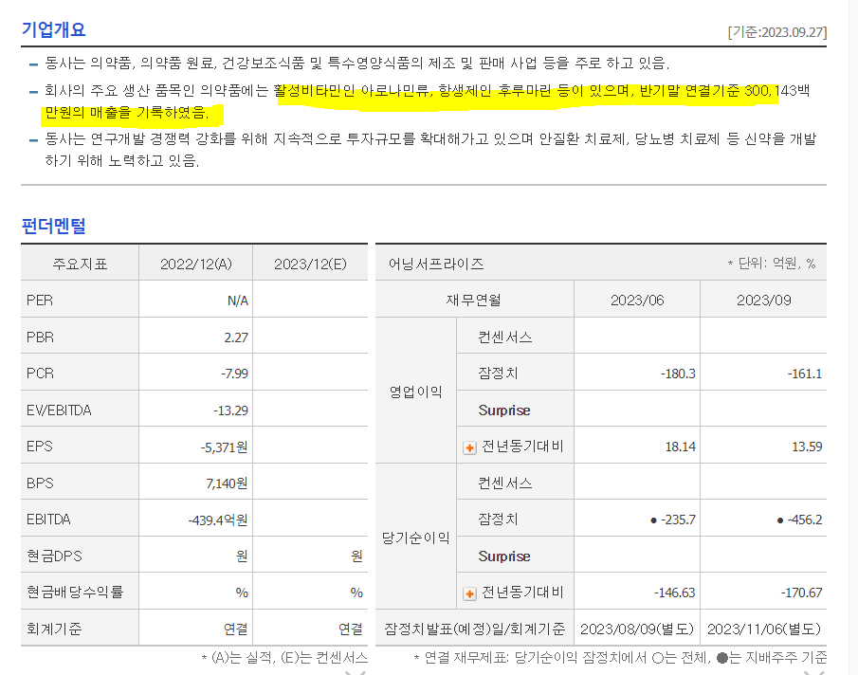858x675 pixels.
Task: Click the 연결 재무제표 footnote text
Action: 620,658
